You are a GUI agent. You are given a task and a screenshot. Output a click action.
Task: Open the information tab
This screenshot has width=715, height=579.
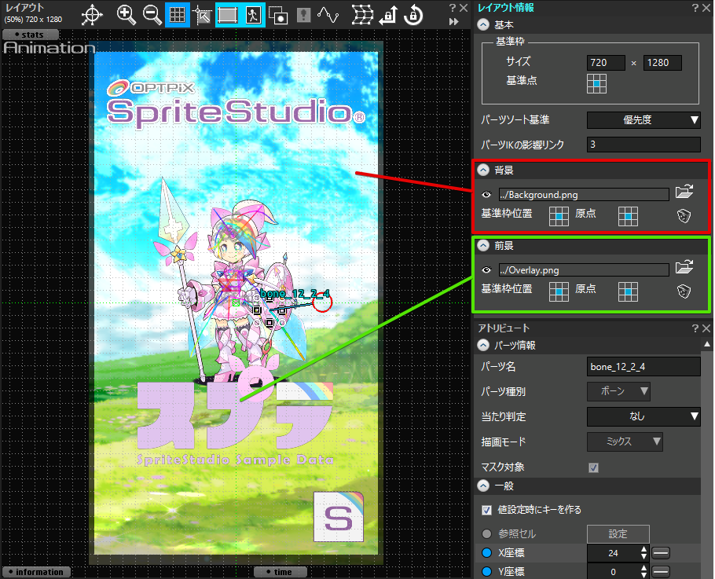point(36,572)
